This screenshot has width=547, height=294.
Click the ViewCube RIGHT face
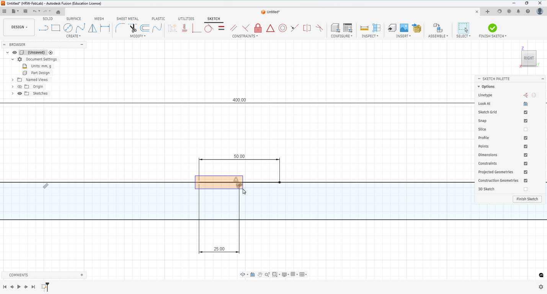pos(529,58)
